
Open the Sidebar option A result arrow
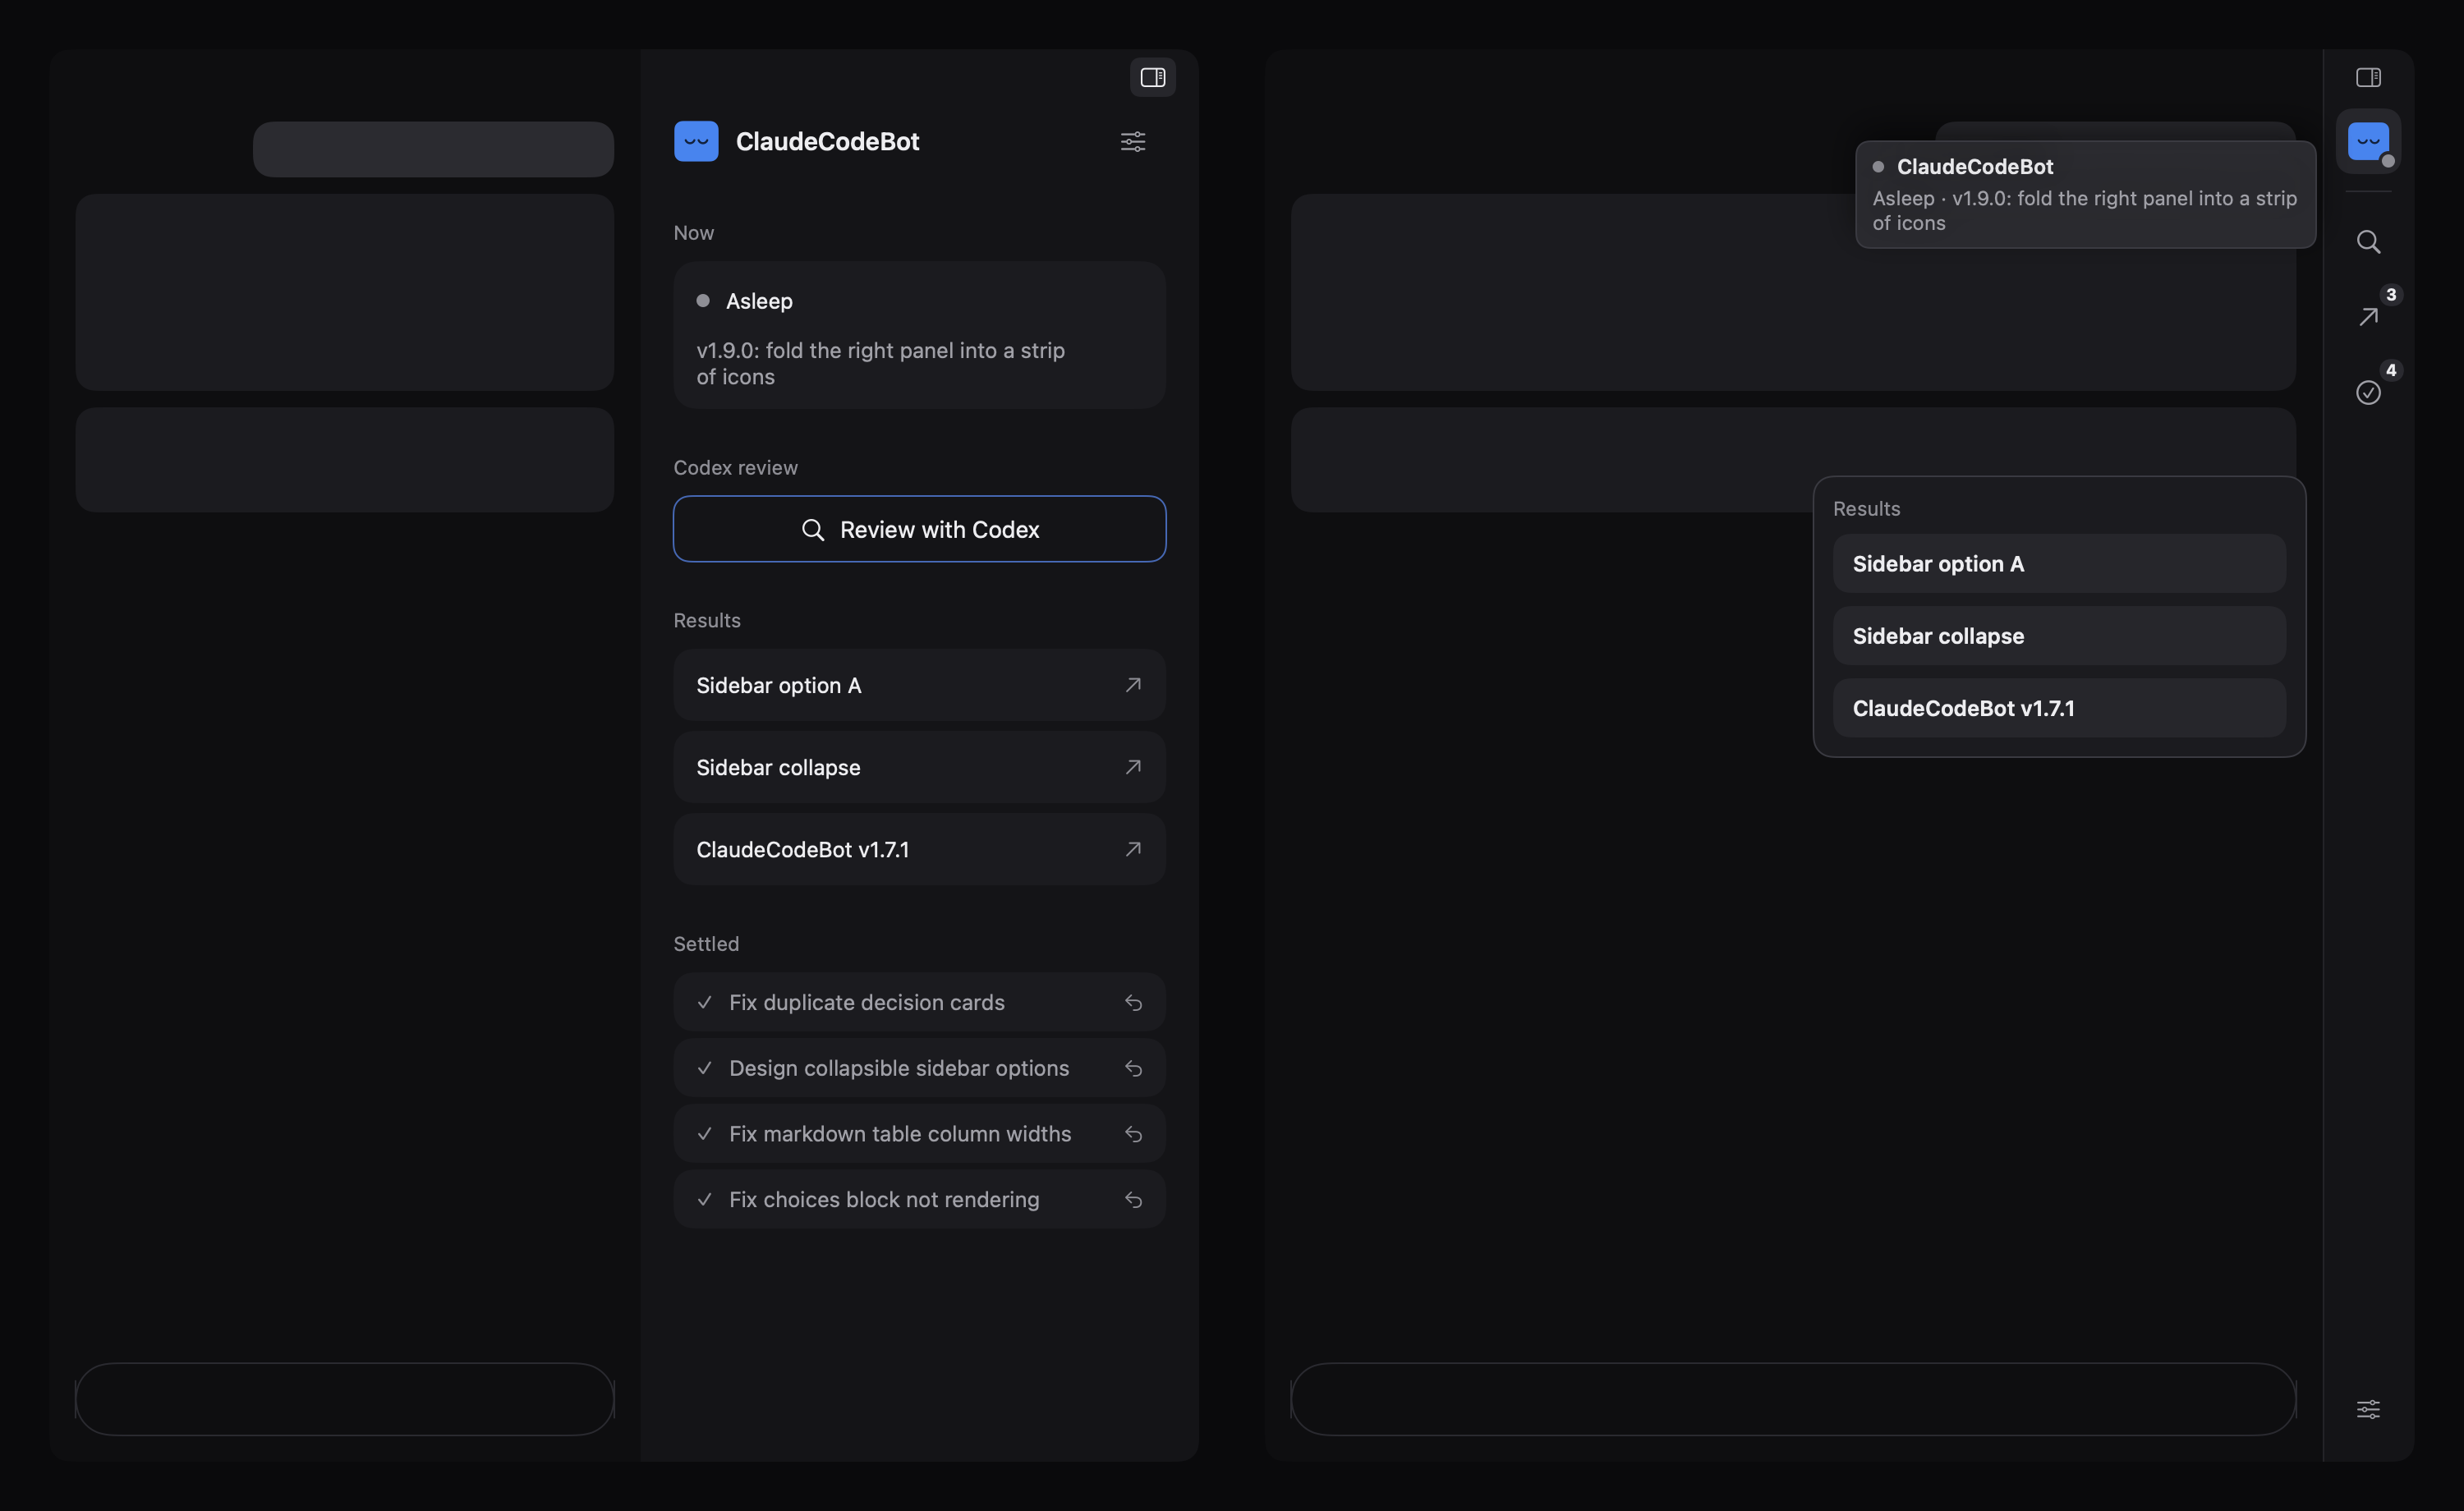[x=1133, y=685]
